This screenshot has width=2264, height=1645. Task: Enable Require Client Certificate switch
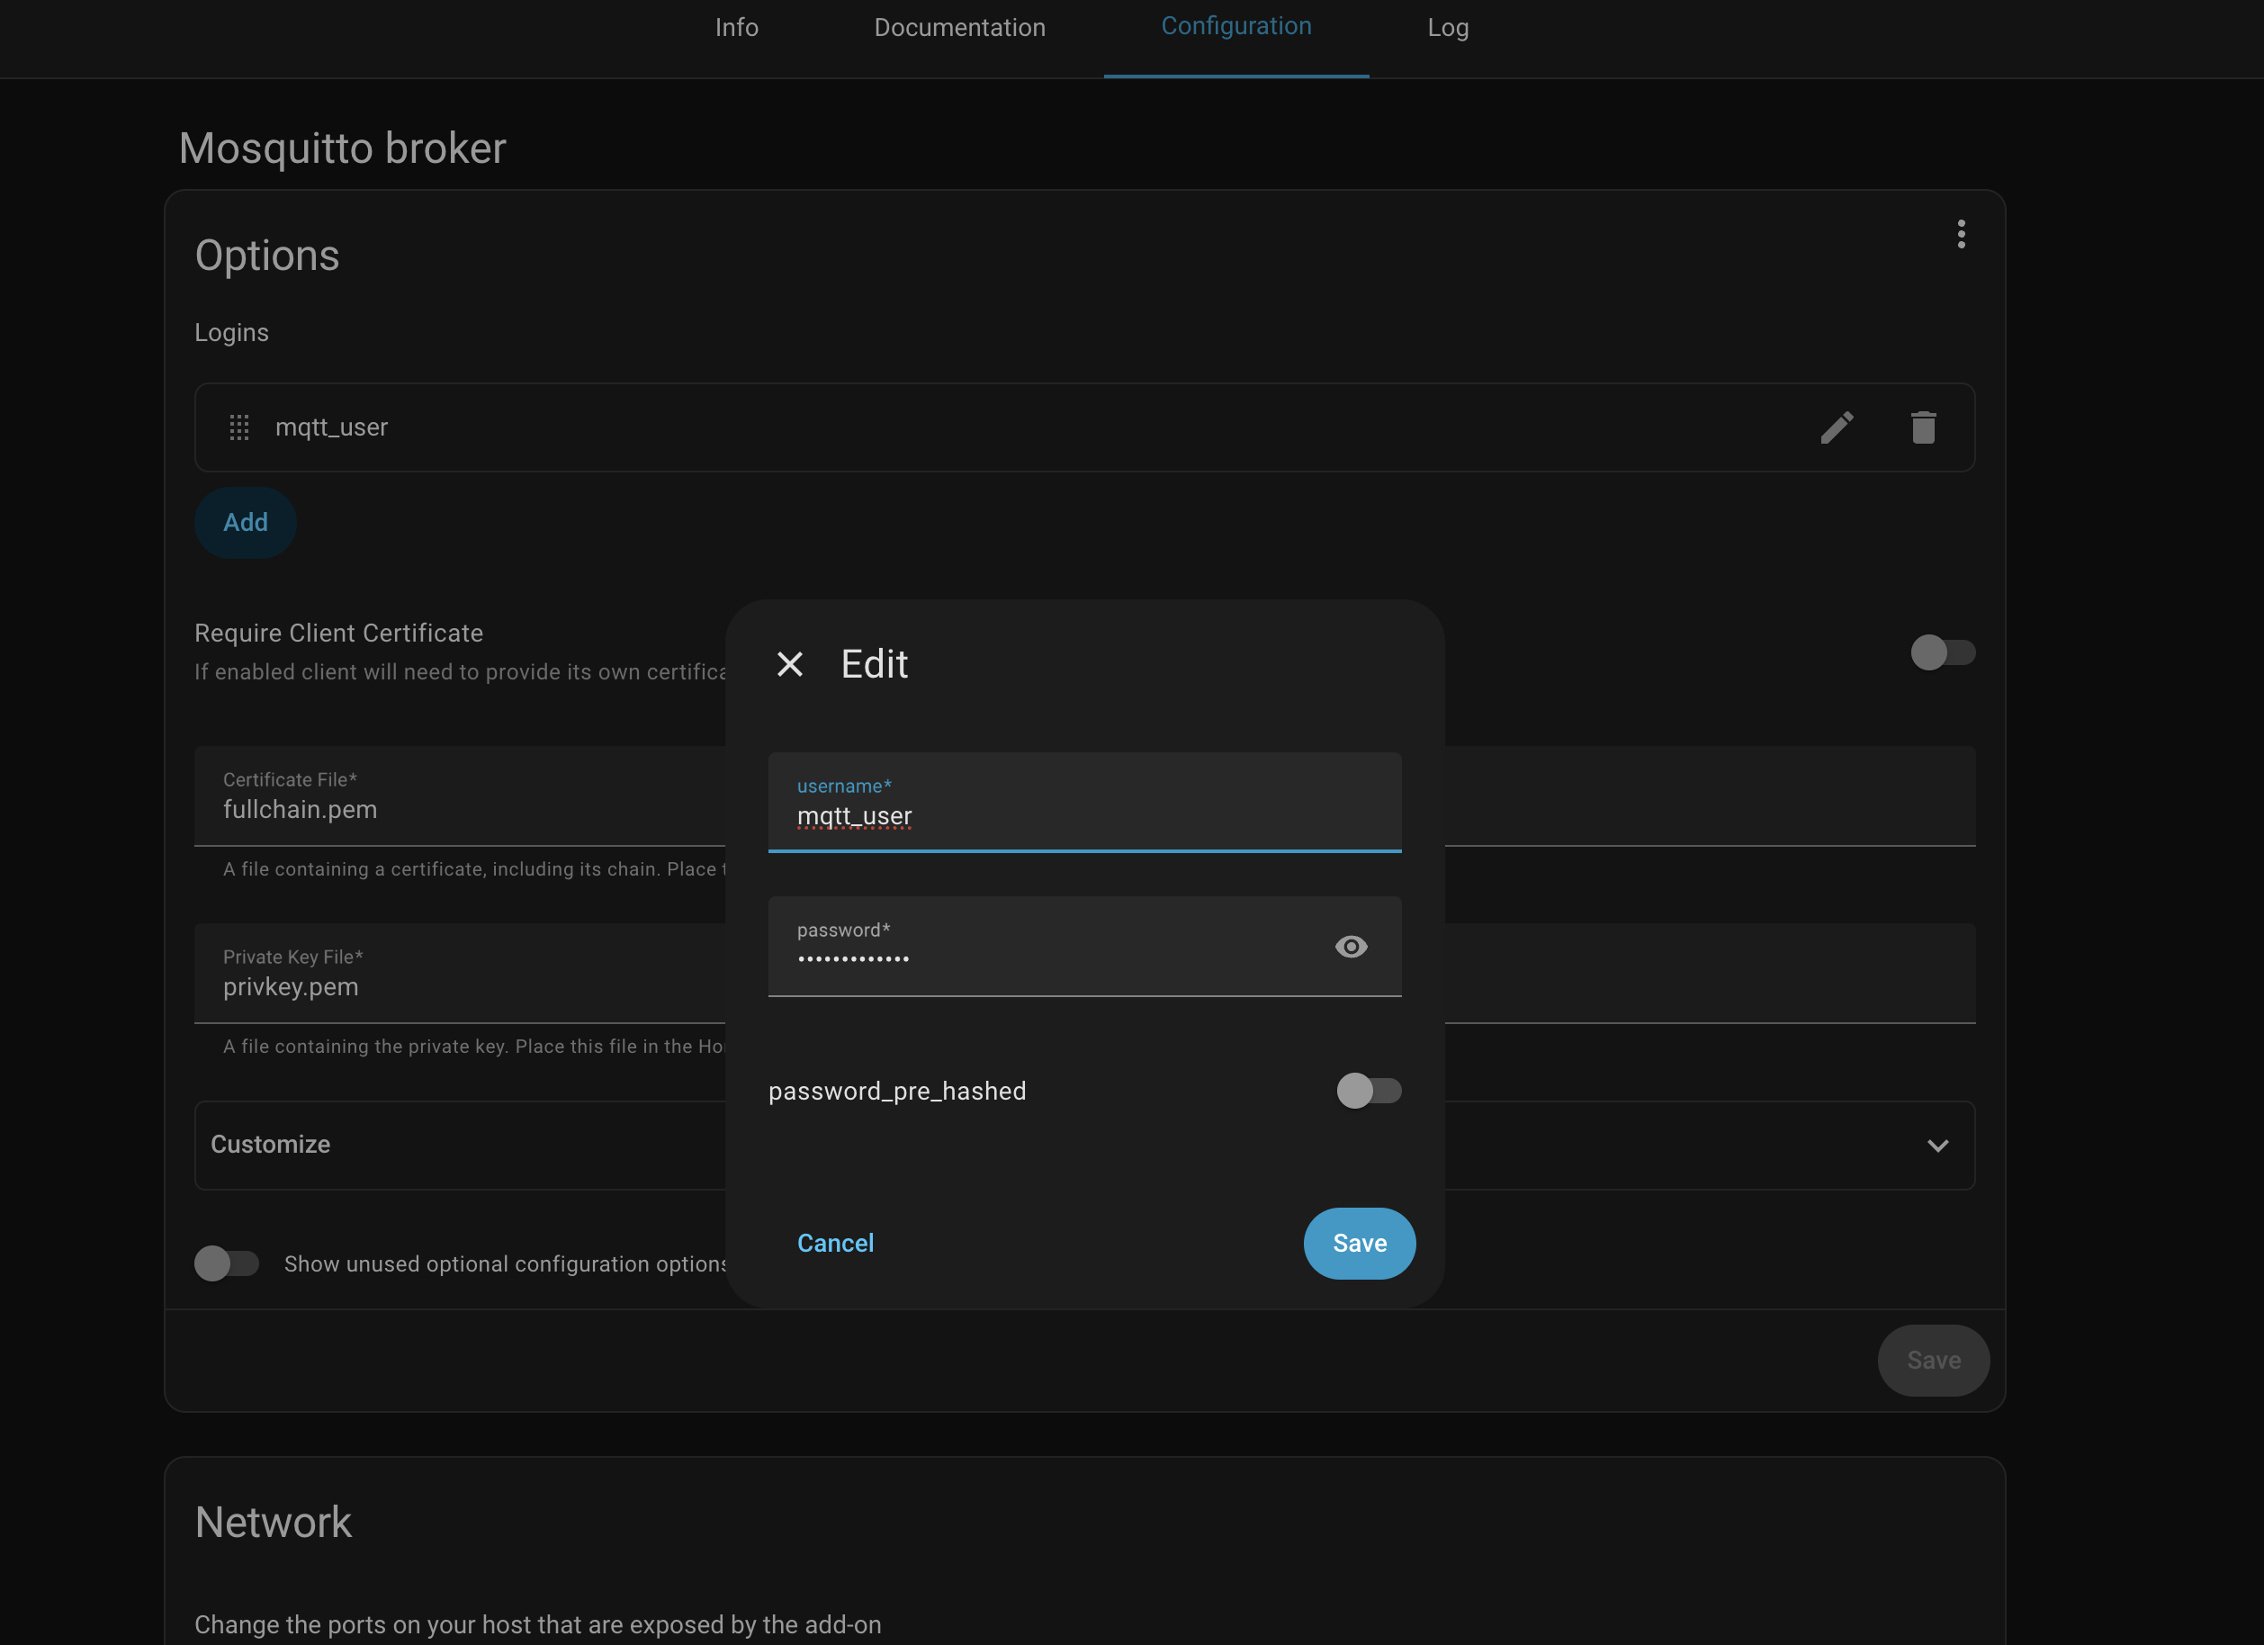(1942, 652)
